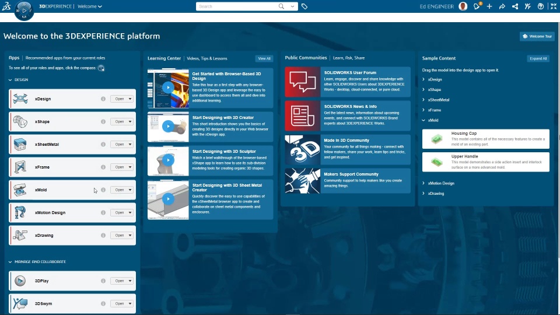Open Made in 3D Community
Image resolution: width=560 pixels, height=315 pixels.
(x=348, y=150)
